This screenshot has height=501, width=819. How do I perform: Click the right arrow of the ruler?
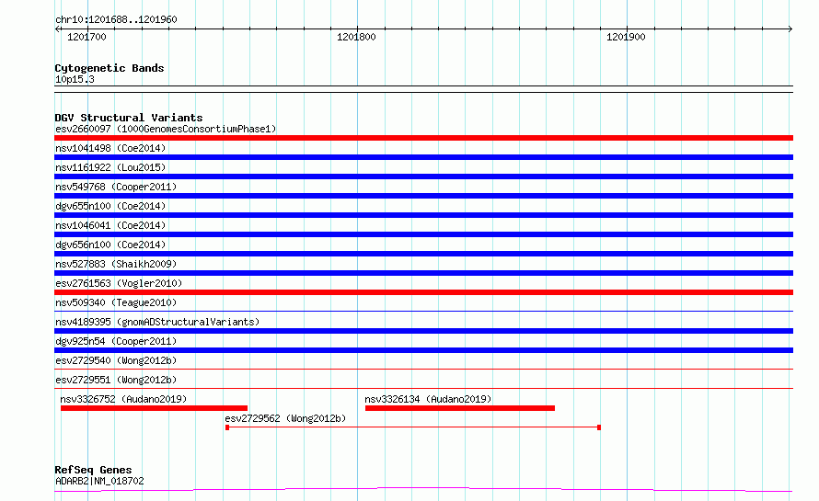pos(790,29)
